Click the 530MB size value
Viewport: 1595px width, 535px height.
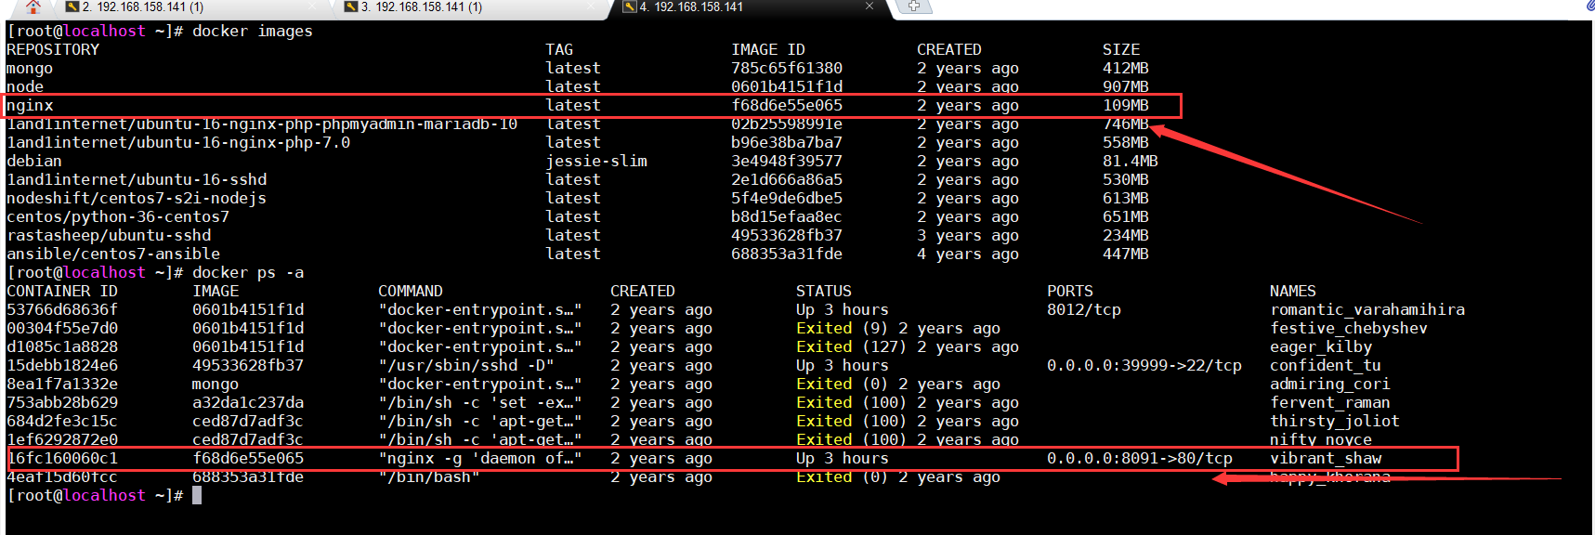pyautogui.click(x=1126, y=180)
